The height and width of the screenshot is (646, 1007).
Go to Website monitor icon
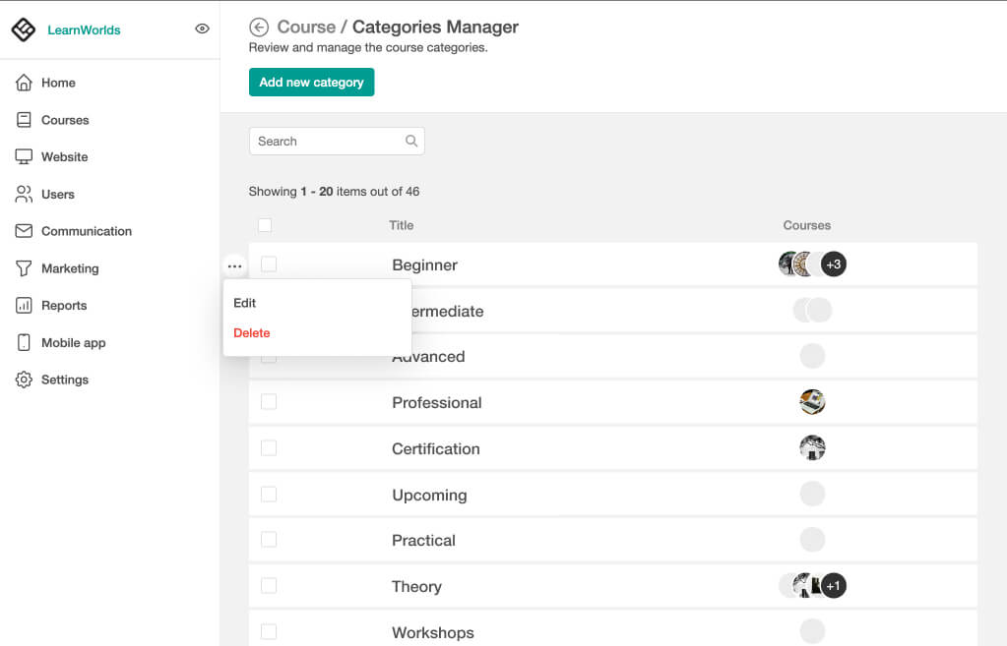tap(24, 157)
